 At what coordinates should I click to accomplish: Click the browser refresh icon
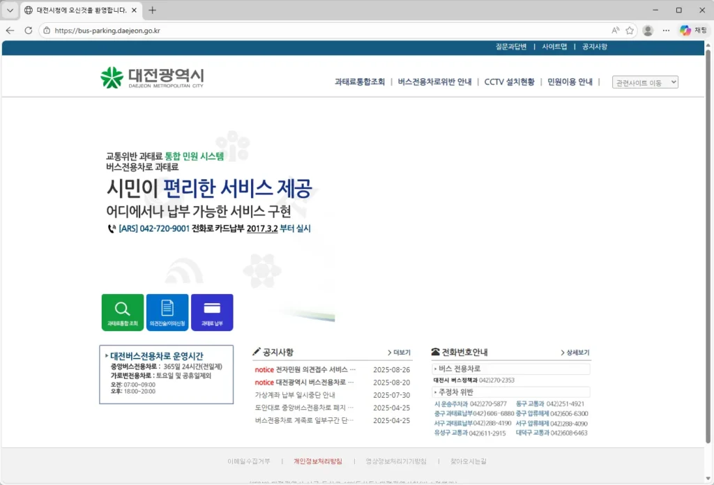click(x=29, y=31)
